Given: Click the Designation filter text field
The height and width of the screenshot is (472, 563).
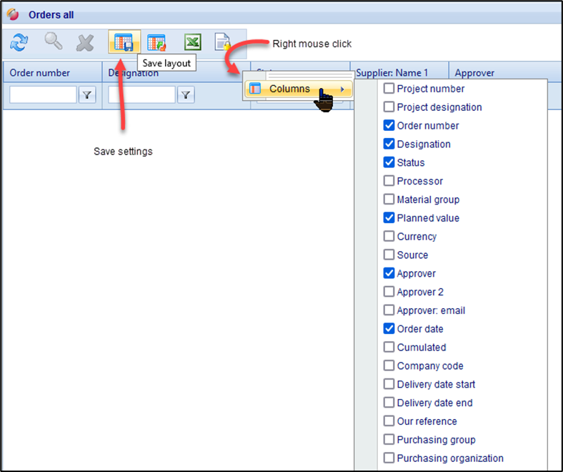Looking at the screenshot, I should 141,94.
